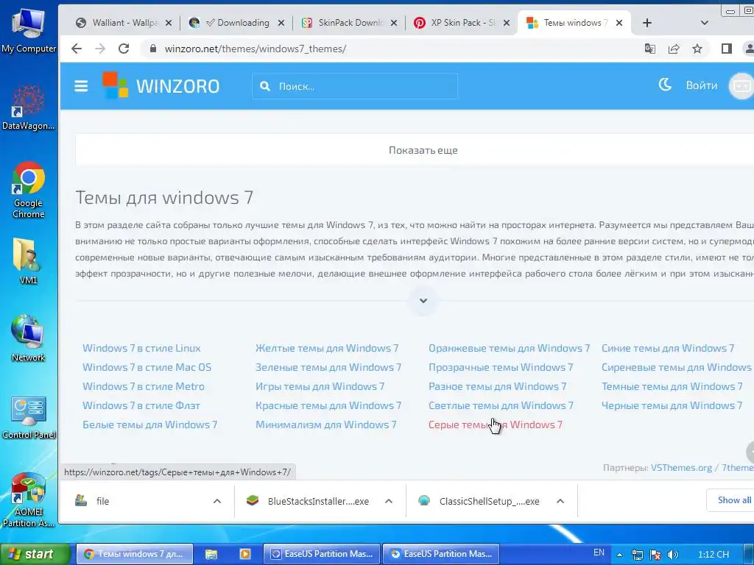Open the Control Panel desktop icon

[x=29, y=417]
